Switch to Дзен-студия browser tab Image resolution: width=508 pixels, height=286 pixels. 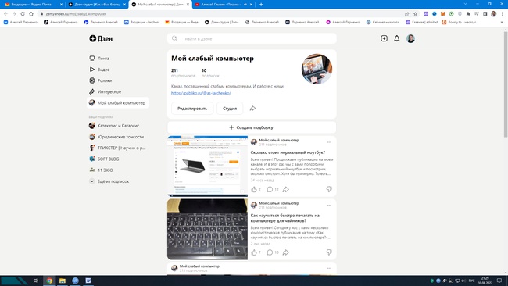click(x=97, y=5)
